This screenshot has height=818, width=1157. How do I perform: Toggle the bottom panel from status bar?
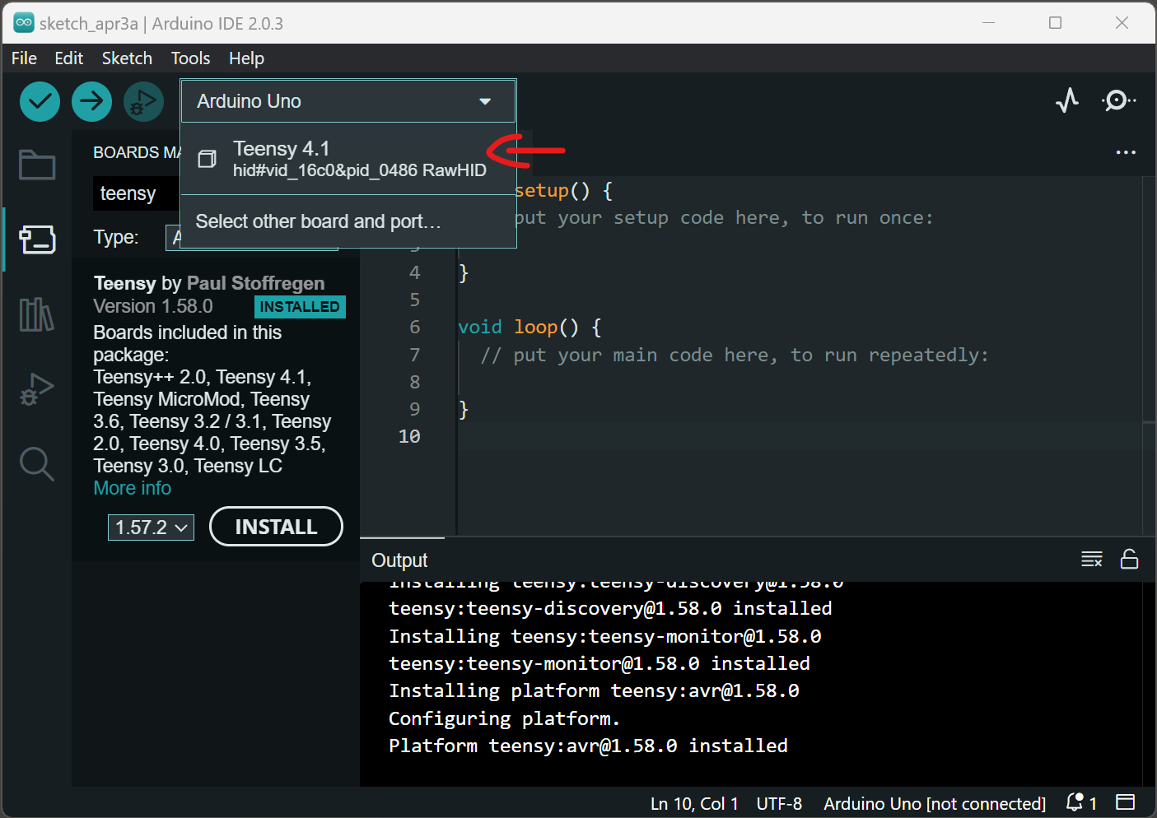(x=1126, y=802)
